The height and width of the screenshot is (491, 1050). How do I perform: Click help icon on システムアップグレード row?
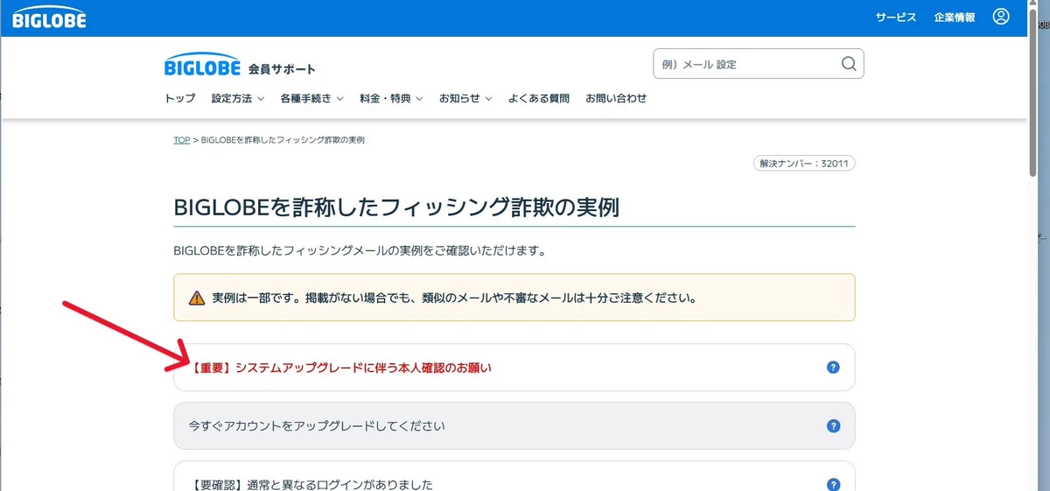[833, 368]
